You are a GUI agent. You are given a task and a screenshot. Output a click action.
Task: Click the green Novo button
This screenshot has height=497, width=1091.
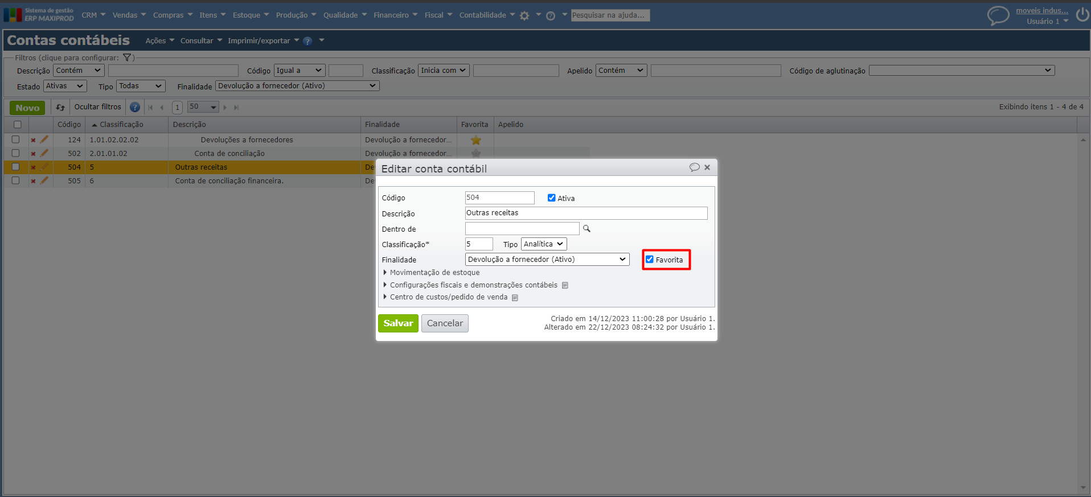27,108
